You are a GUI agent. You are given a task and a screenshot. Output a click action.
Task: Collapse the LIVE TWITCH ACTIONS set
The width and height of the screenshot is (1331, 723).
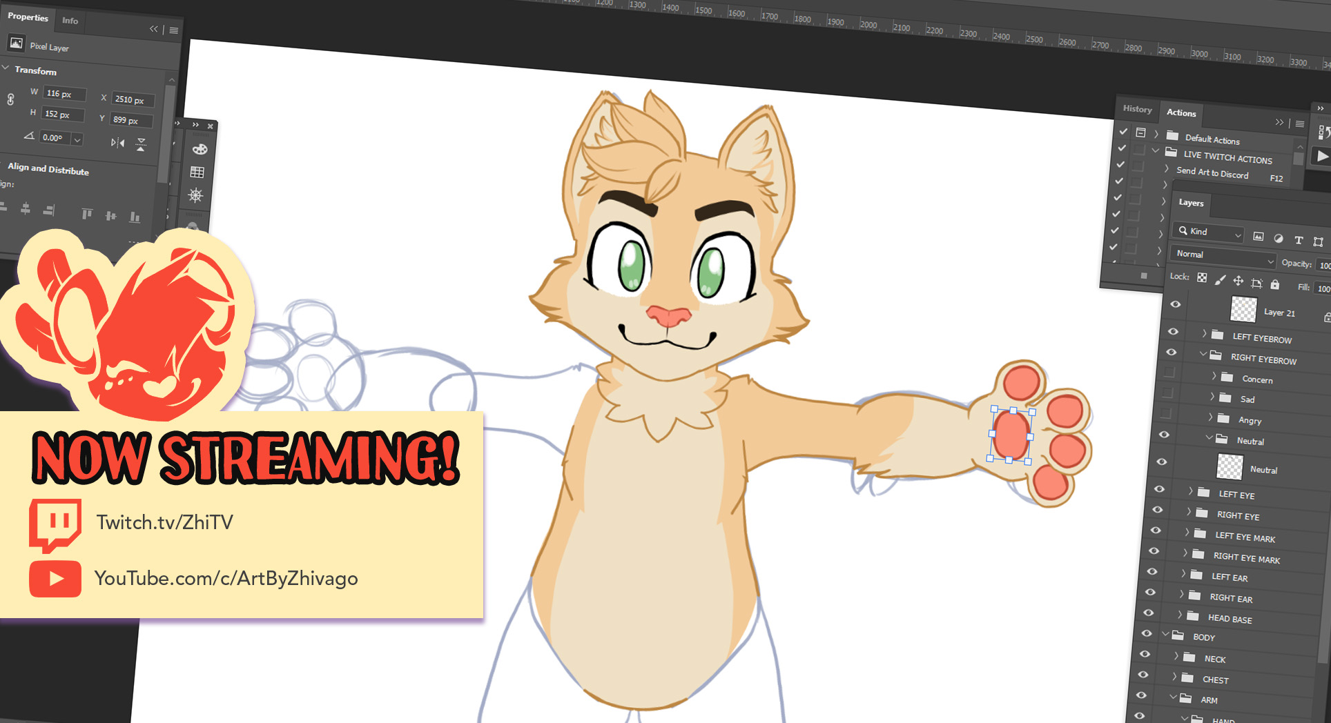[1155, 150]
